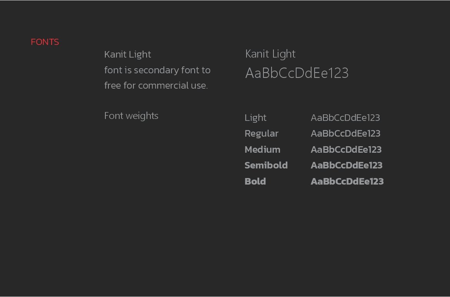Select the 'Font weights' label
The width and height of the screenshot is (450, 297).
[131, 116]
